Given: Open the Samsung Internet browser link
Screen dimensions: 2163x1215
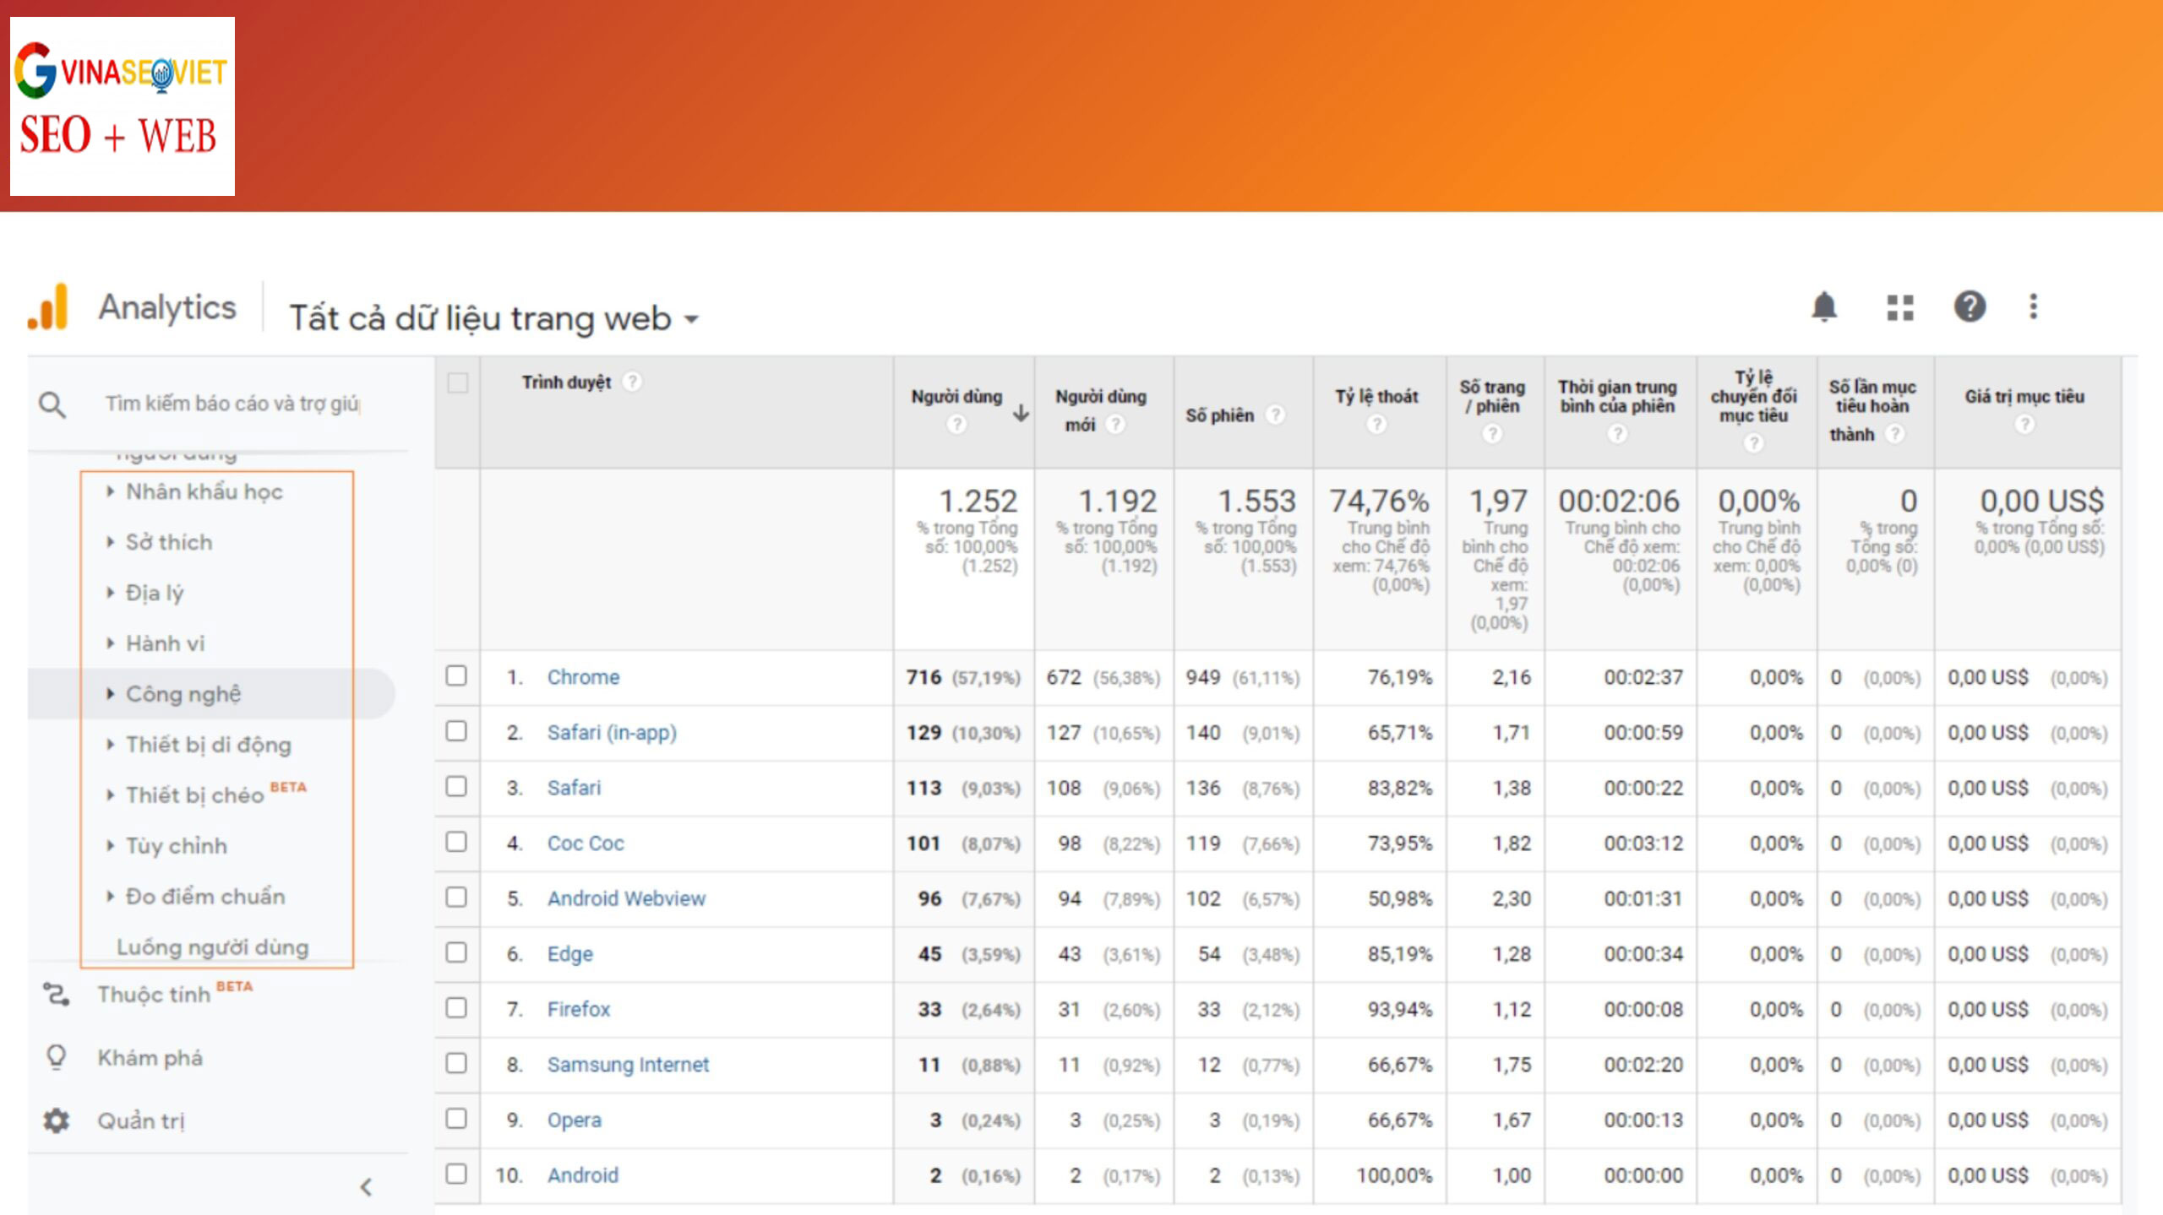Looking at the screenshot, I should pyautogui.click(x=628, y=1064).
